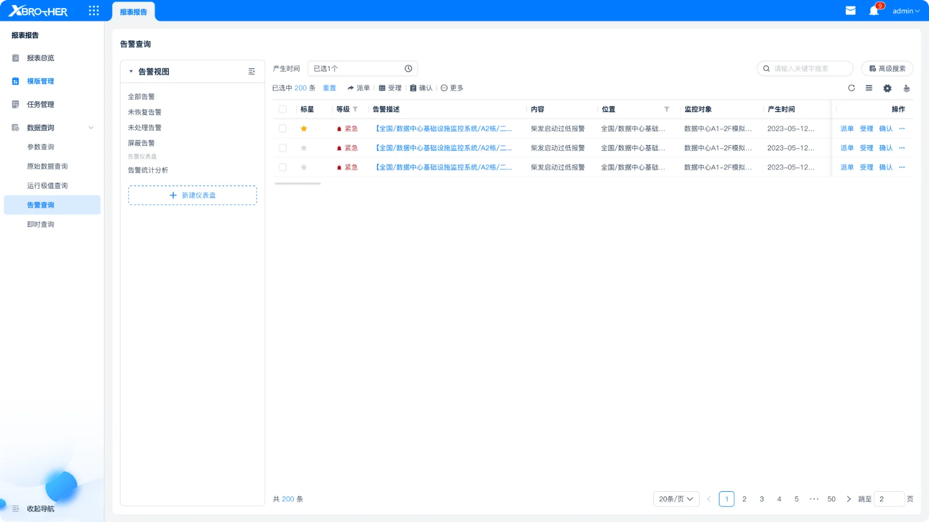Open more actions in first row
The width and height of the screenshot is (929, 522).
pos(902,129)
